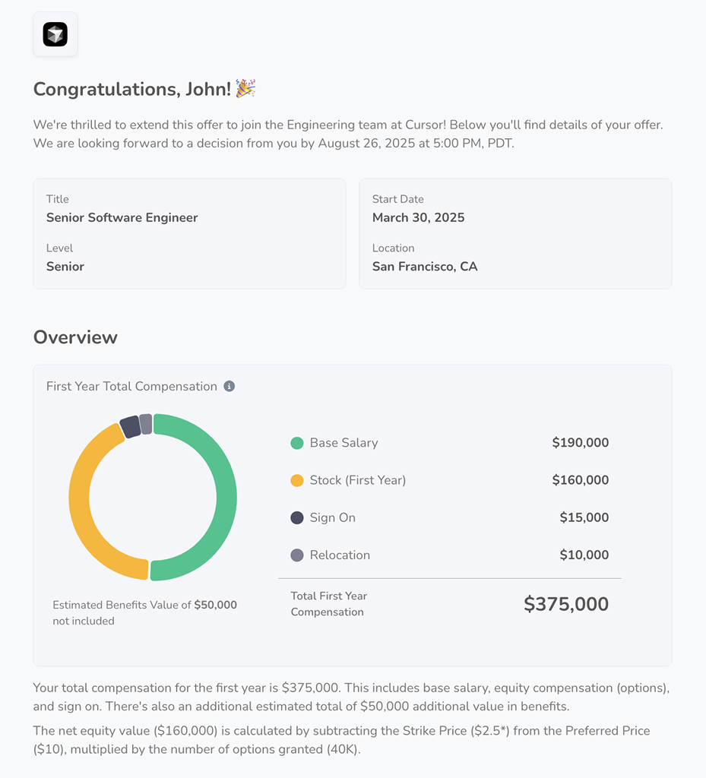Toggle the Sign On slice via its legend marker
Viewport: 706px width, 778px height.
pyautogui.click(x=296, y=517)
